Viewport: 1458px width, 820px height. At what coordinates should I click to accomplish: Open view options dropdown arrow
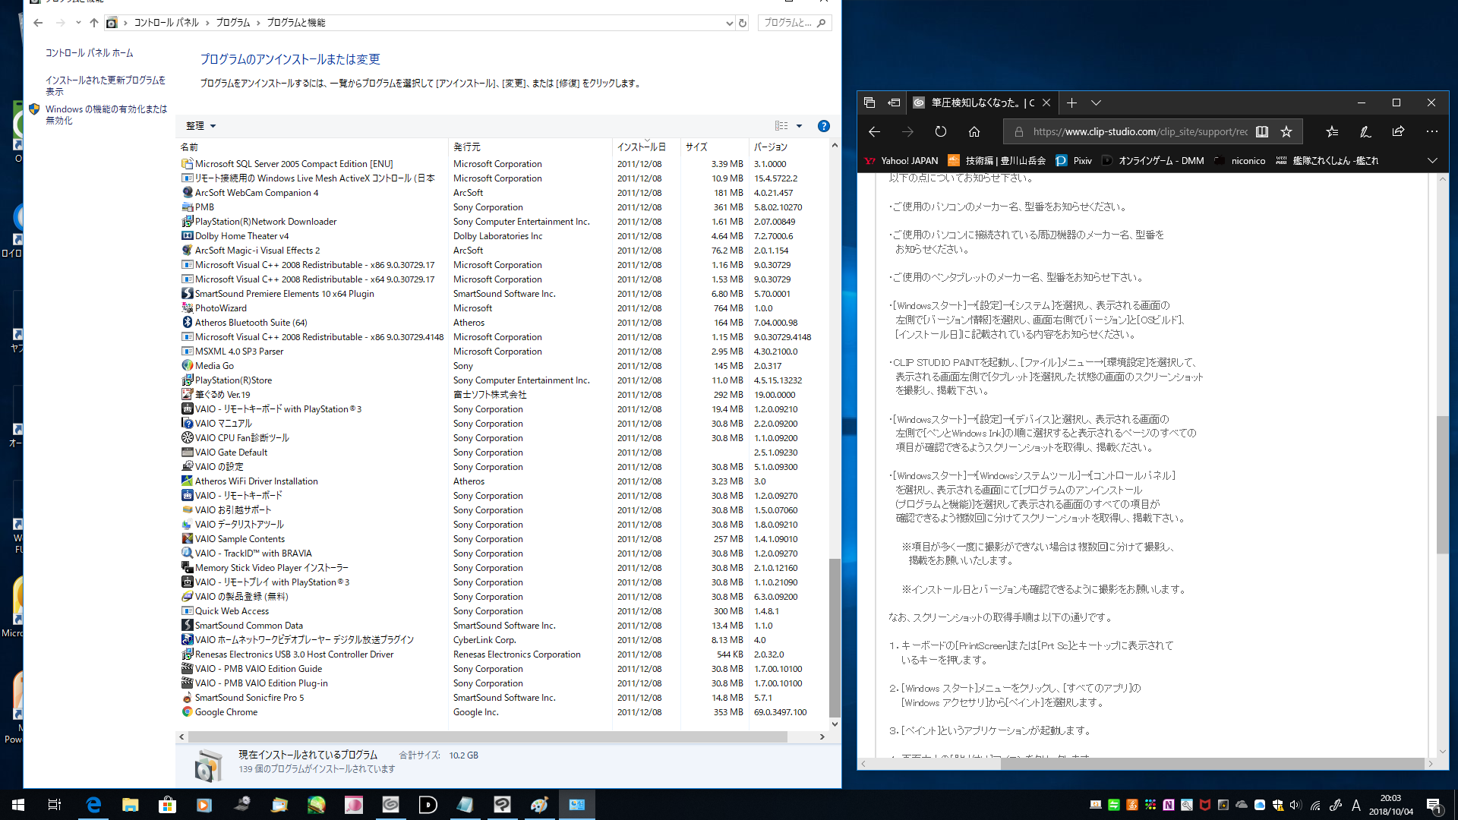click(799, 126)
